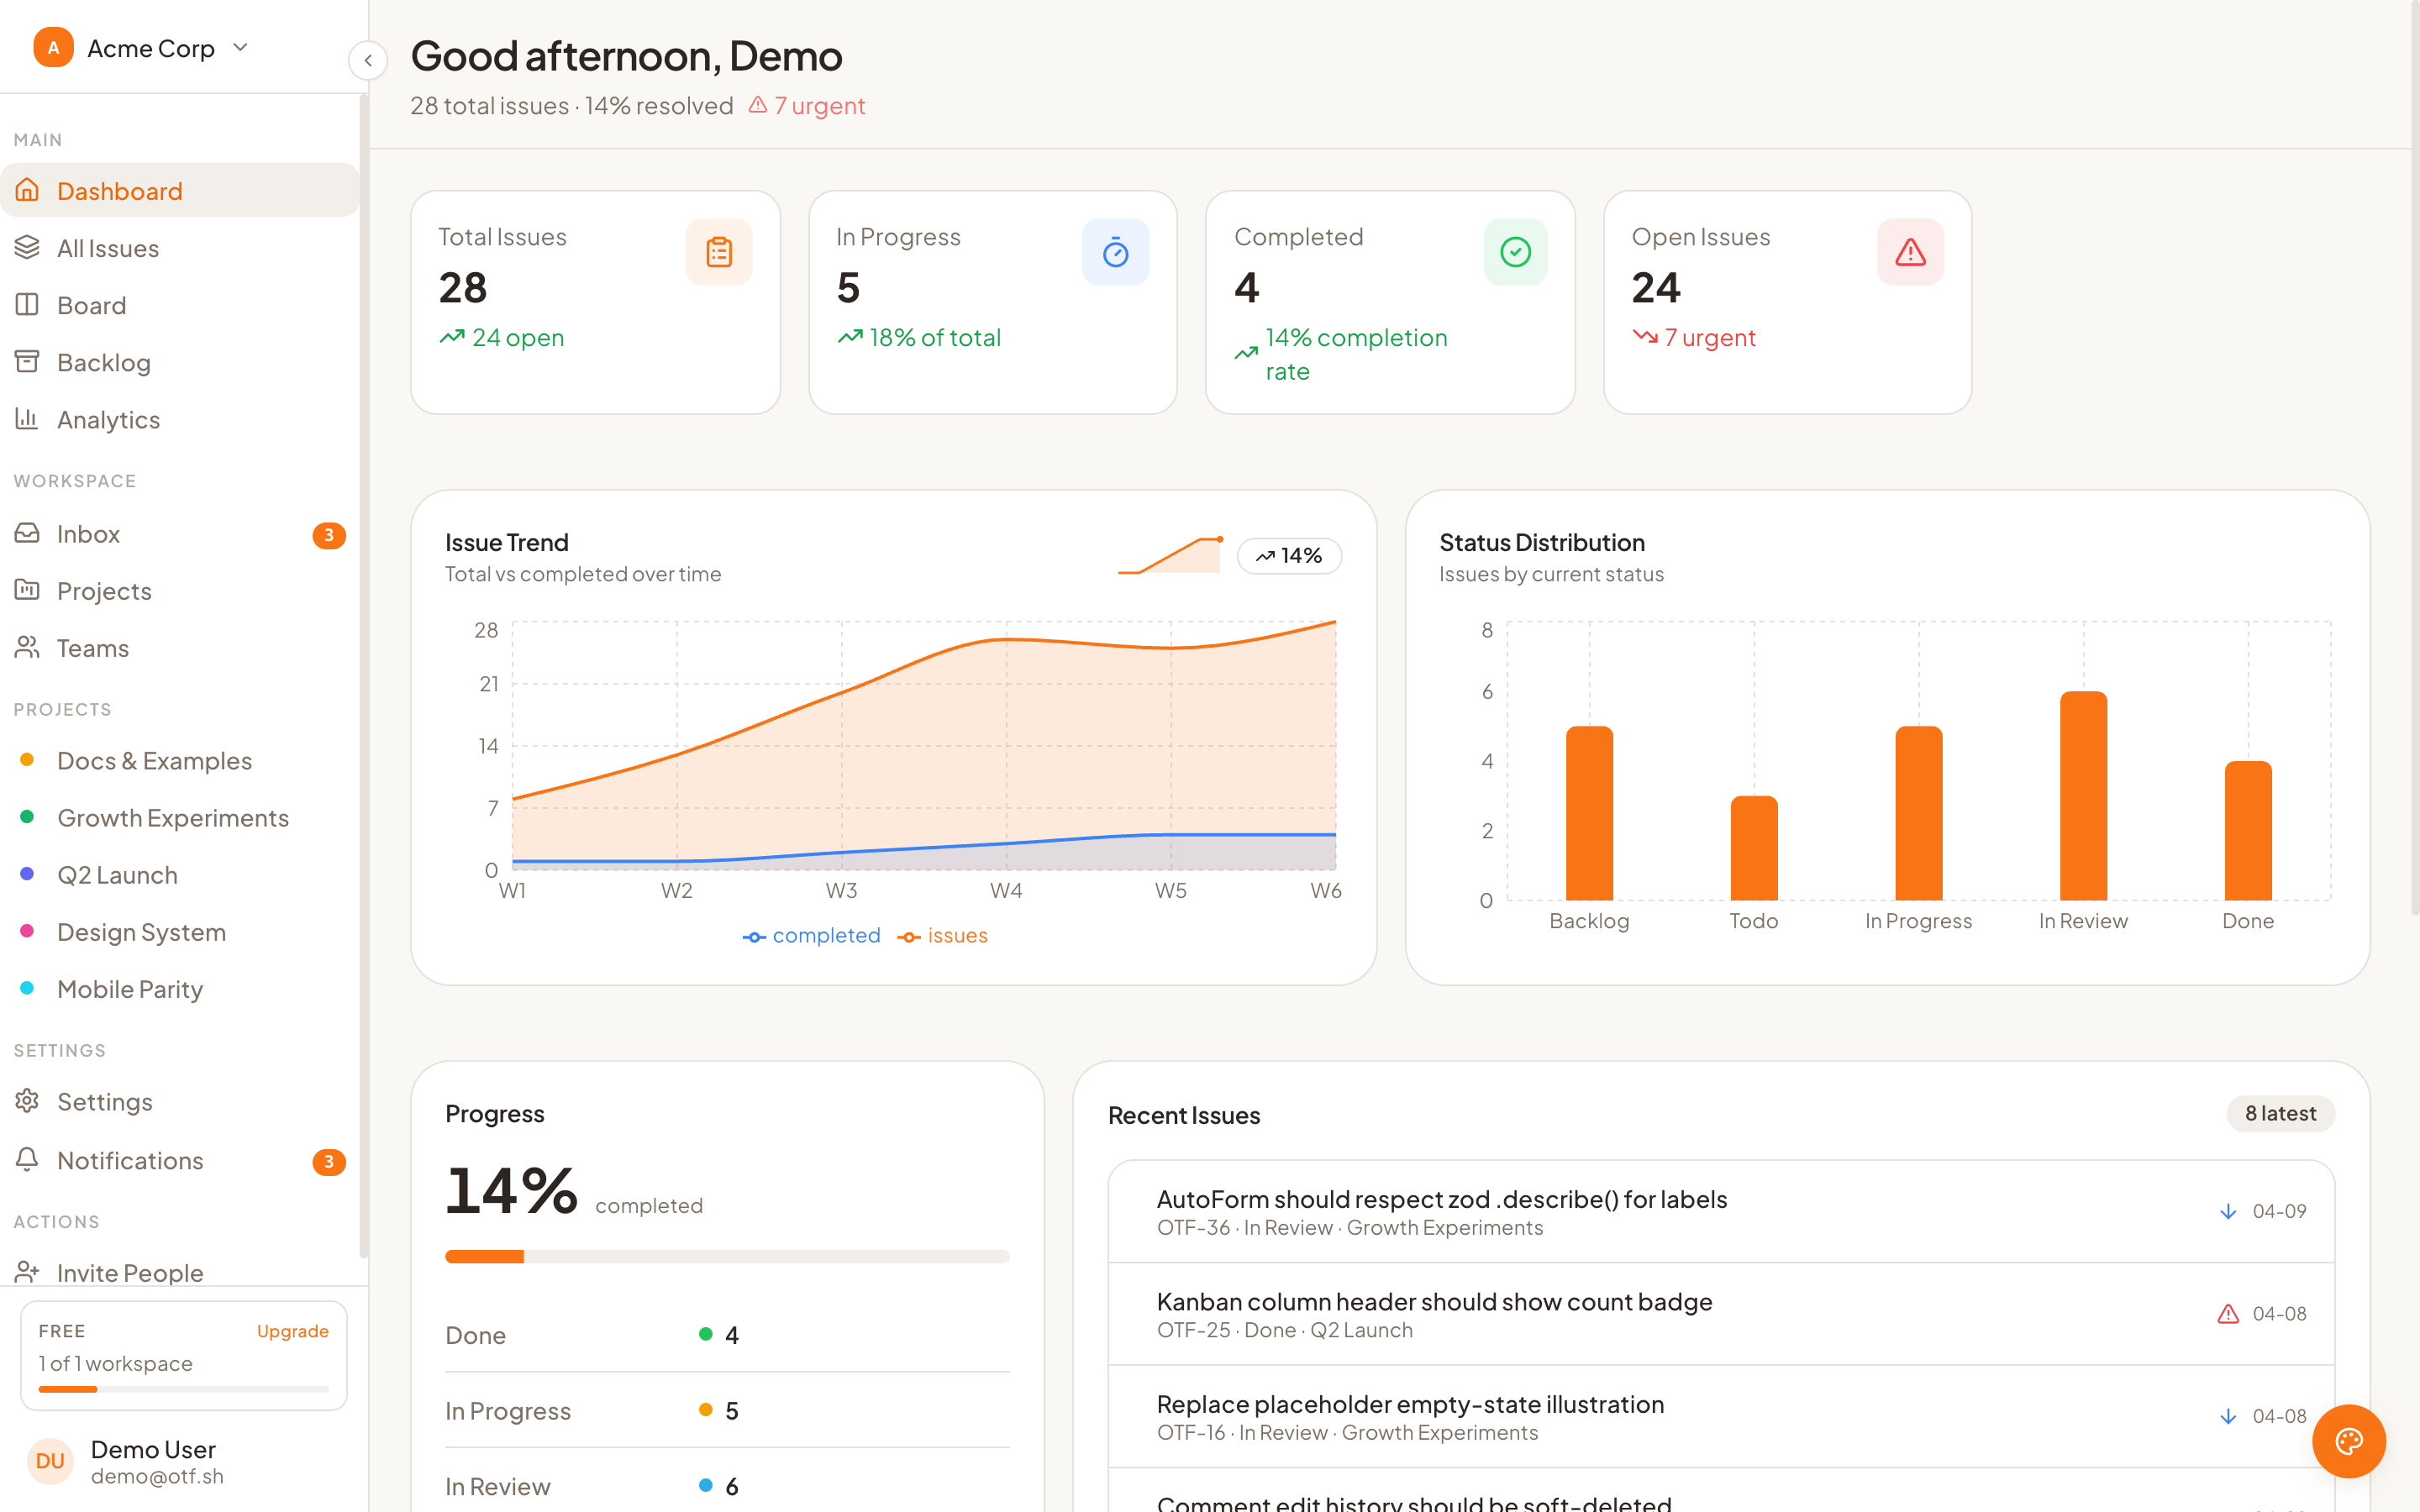
Task: Open AutoForm should respect zod issue
Action: [1721, 1211]
